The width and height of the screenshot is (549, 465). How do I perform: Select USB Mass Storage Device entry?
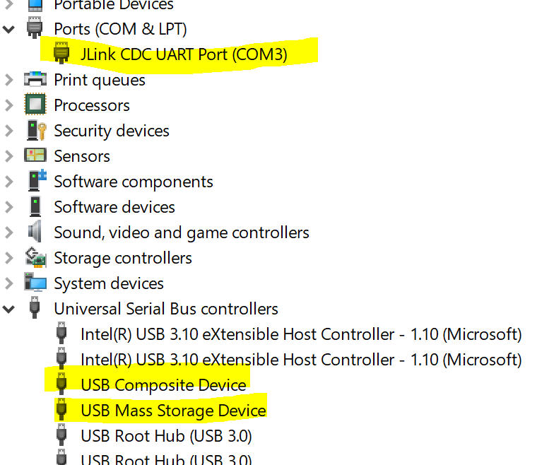pyautogui.click(x=173, y=411)
